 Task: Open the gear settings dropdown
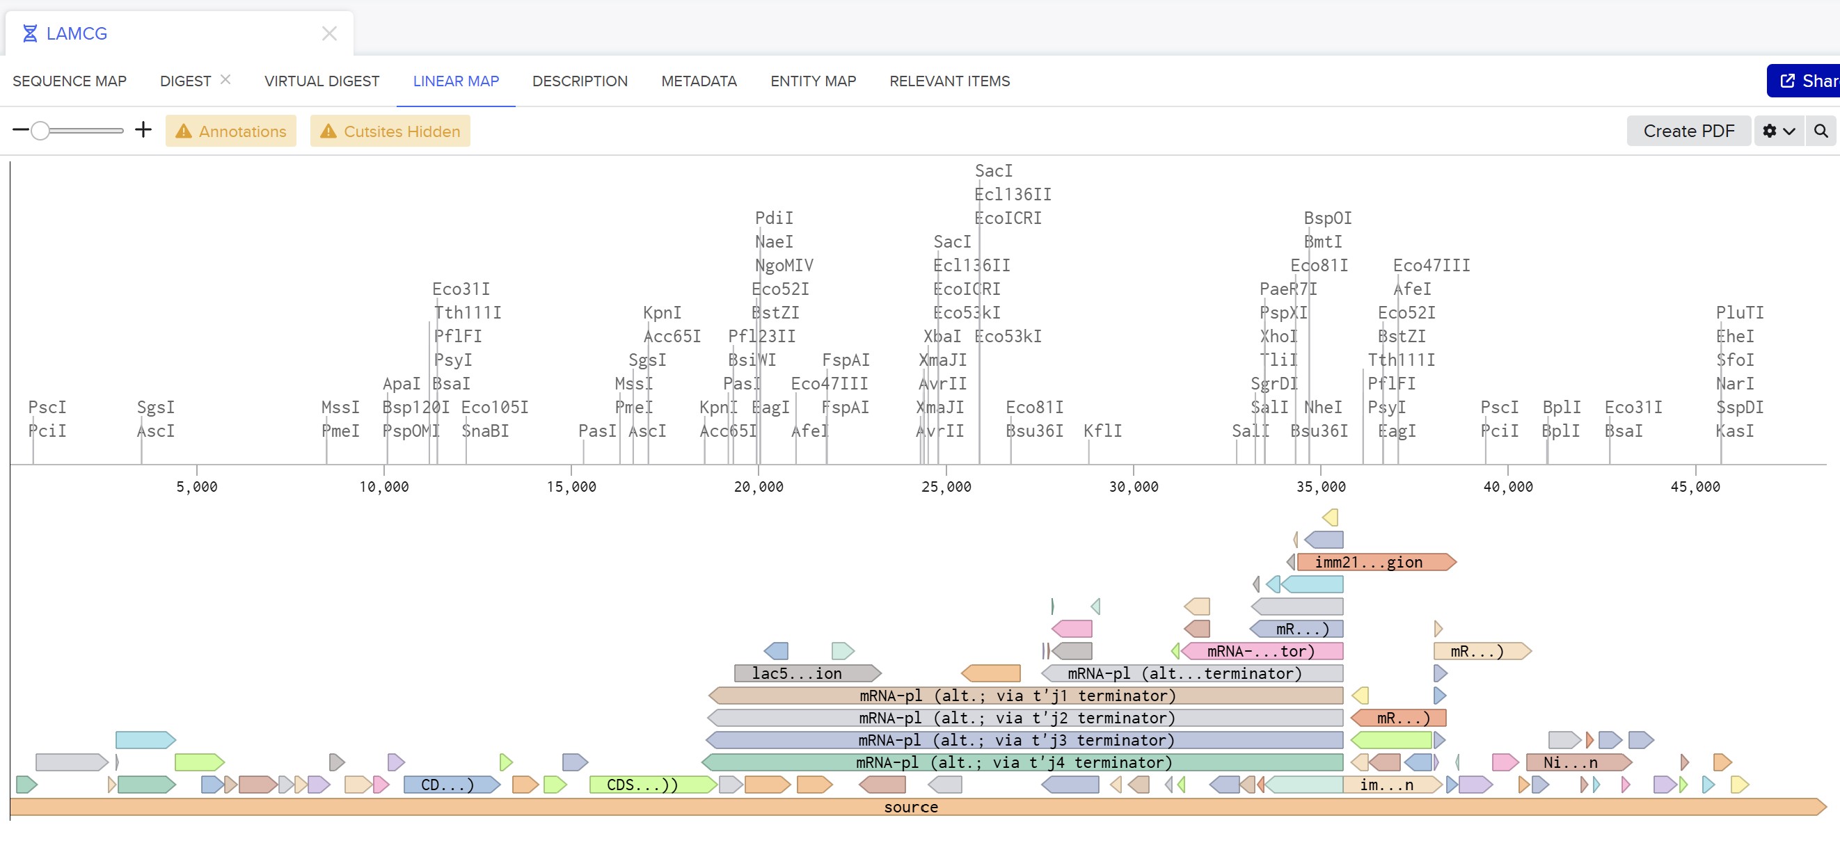pos(1778,131)
